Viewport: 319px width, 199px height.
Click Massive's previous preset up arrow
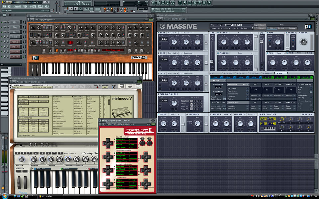[256, 25]
